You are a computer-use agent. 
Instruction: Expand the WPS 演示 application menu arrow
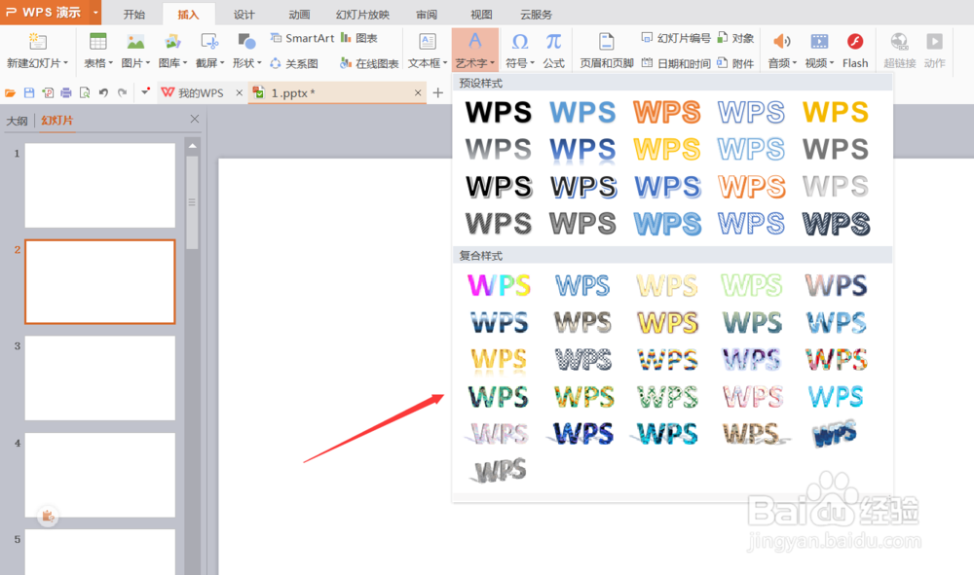[95, 12]
